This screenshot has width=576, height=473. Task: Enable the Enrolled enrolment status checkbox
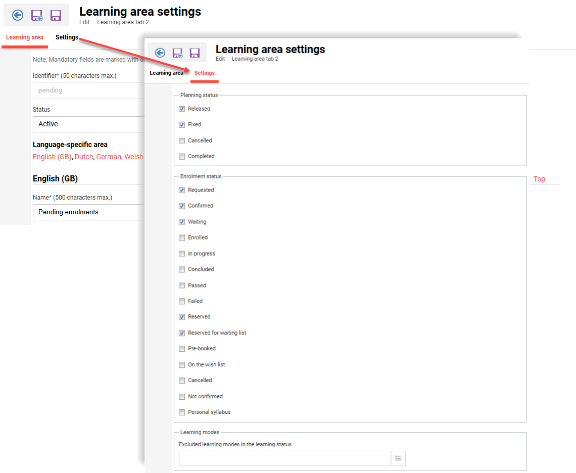[x=182, y=238]
